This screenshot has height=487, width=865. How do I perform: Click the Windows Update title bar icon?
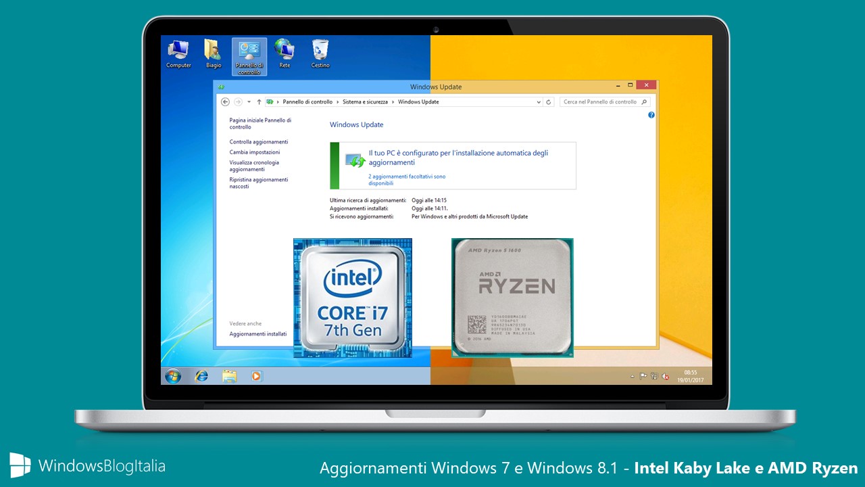point(221,87)
